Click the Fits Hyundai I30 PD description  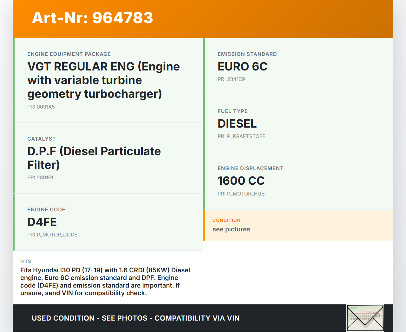click(105, 282)
